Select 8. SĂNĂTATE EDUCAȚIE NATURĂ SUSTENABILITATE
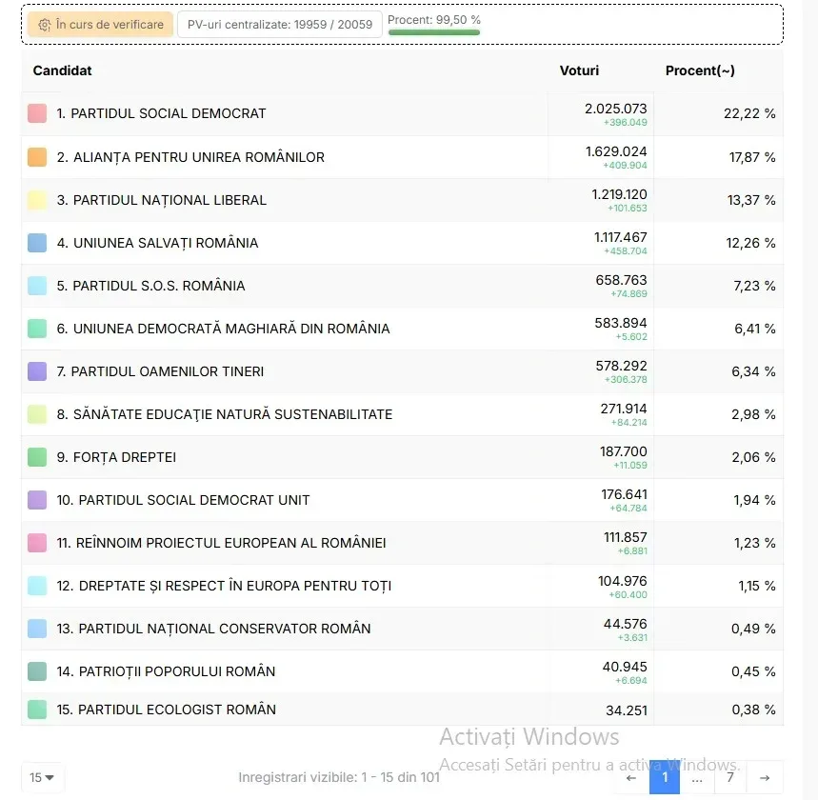The image size is (818, 800). 402,414
